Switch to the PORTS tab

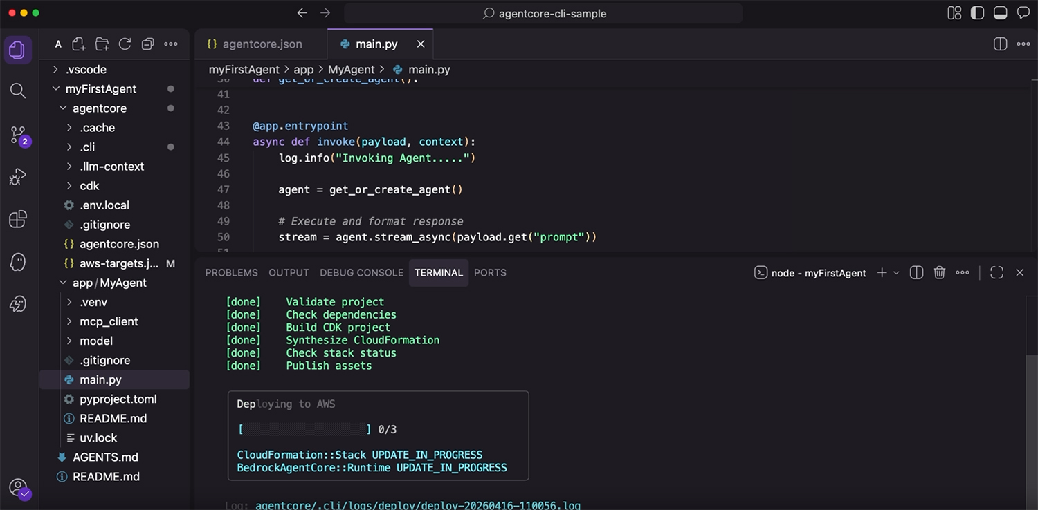(490, 272)
